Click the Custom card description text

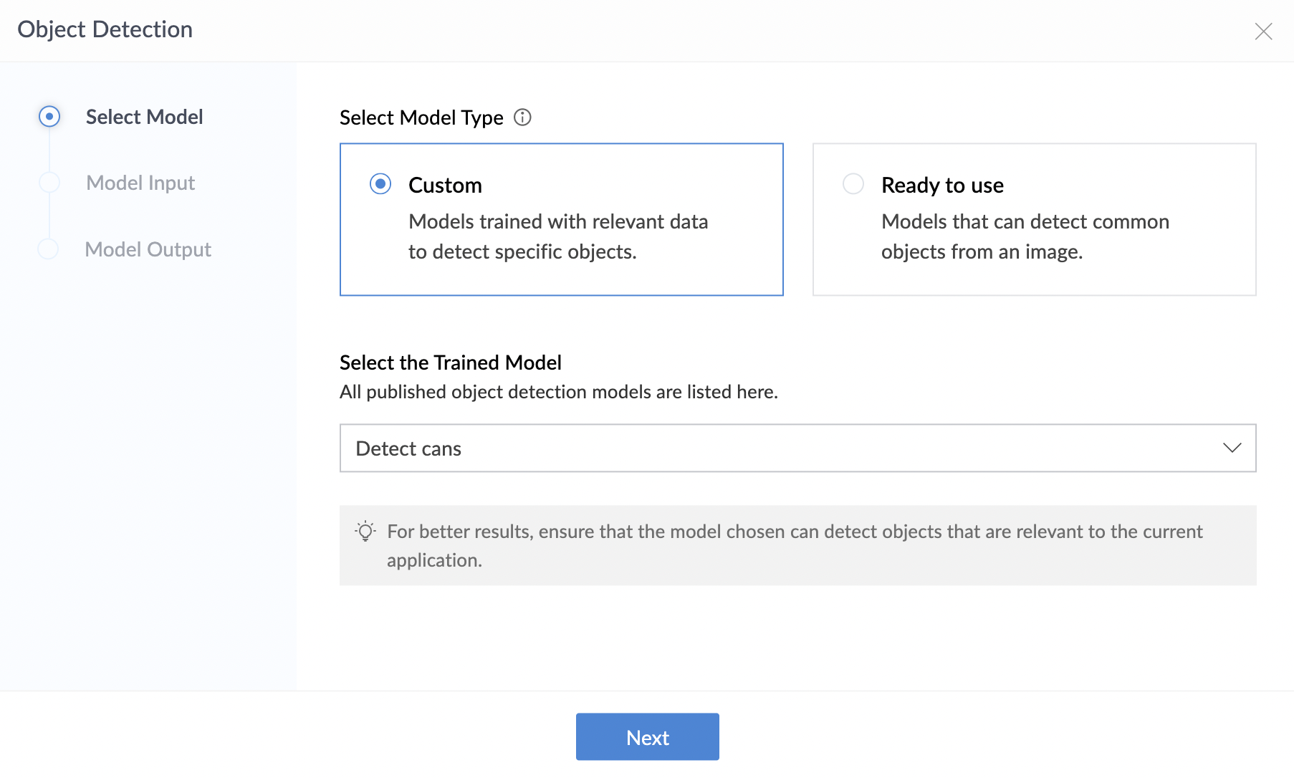pos(558,236)
